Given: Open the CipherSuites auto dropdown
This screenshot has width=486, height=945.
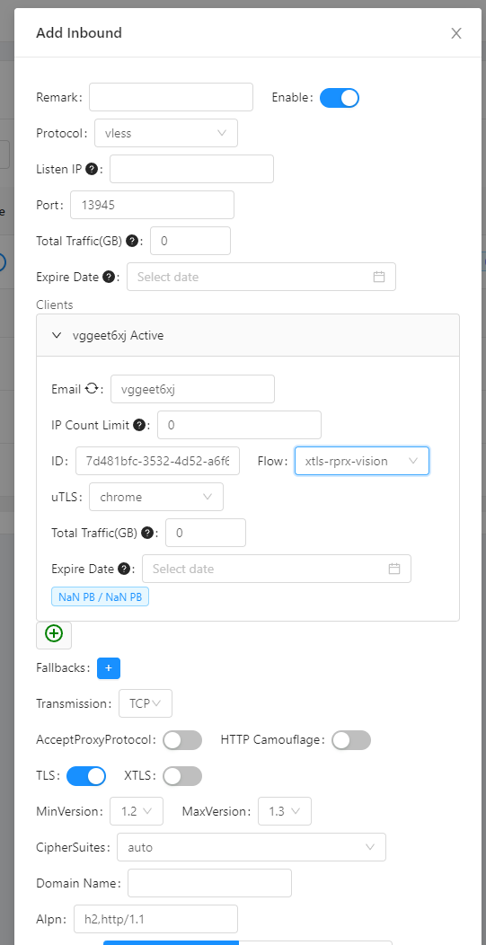Looking at the screenshot, I should pos(252,847).
